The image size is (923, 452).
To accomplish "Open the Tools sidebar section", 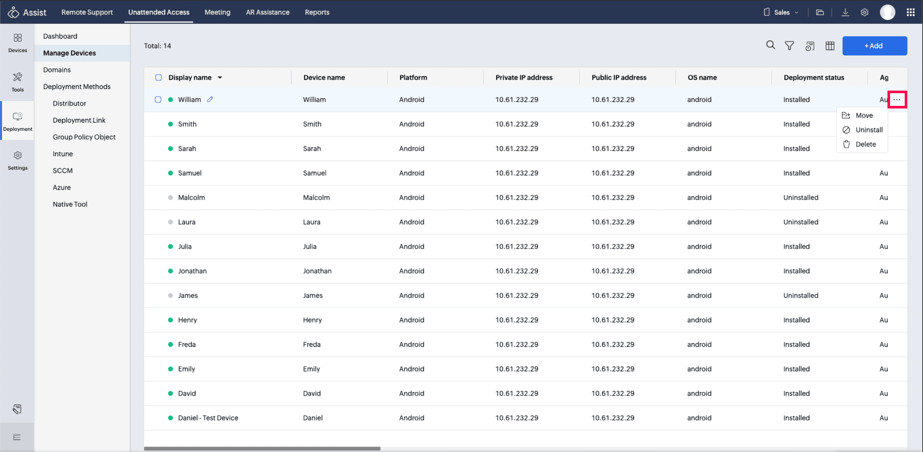I will pos(17,82).
